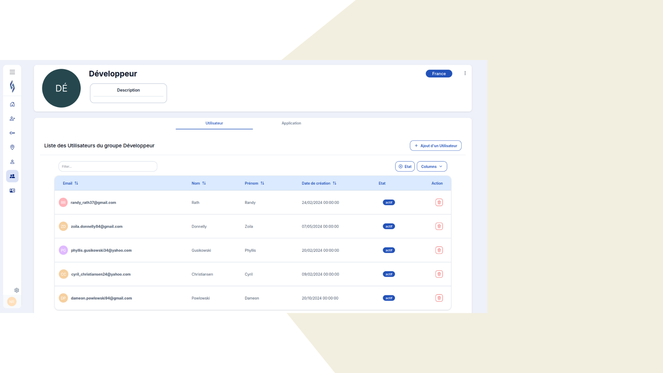Click the key icon in the sidebar
Viewport: 663px width, 373px height.
(x=12, y=133)
